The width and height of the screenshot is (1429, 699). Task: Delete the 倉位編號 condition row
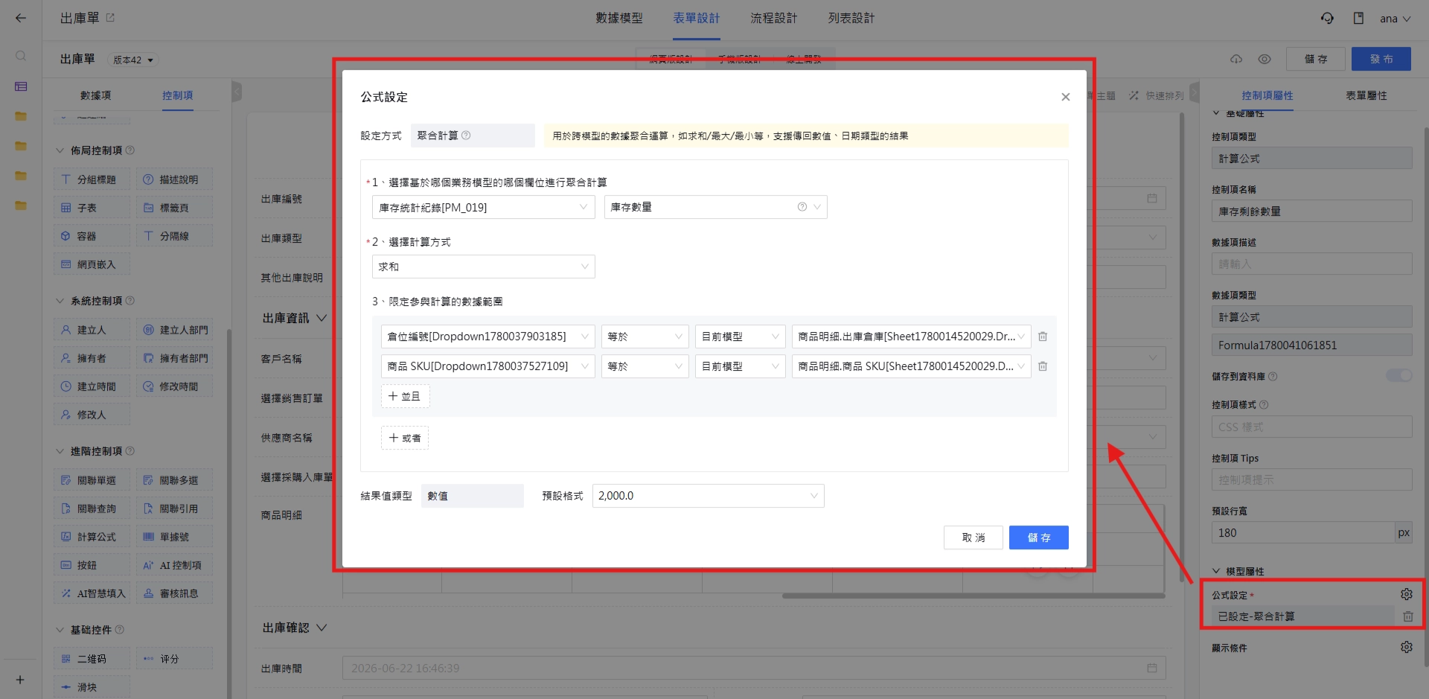tap(1043, 336)
